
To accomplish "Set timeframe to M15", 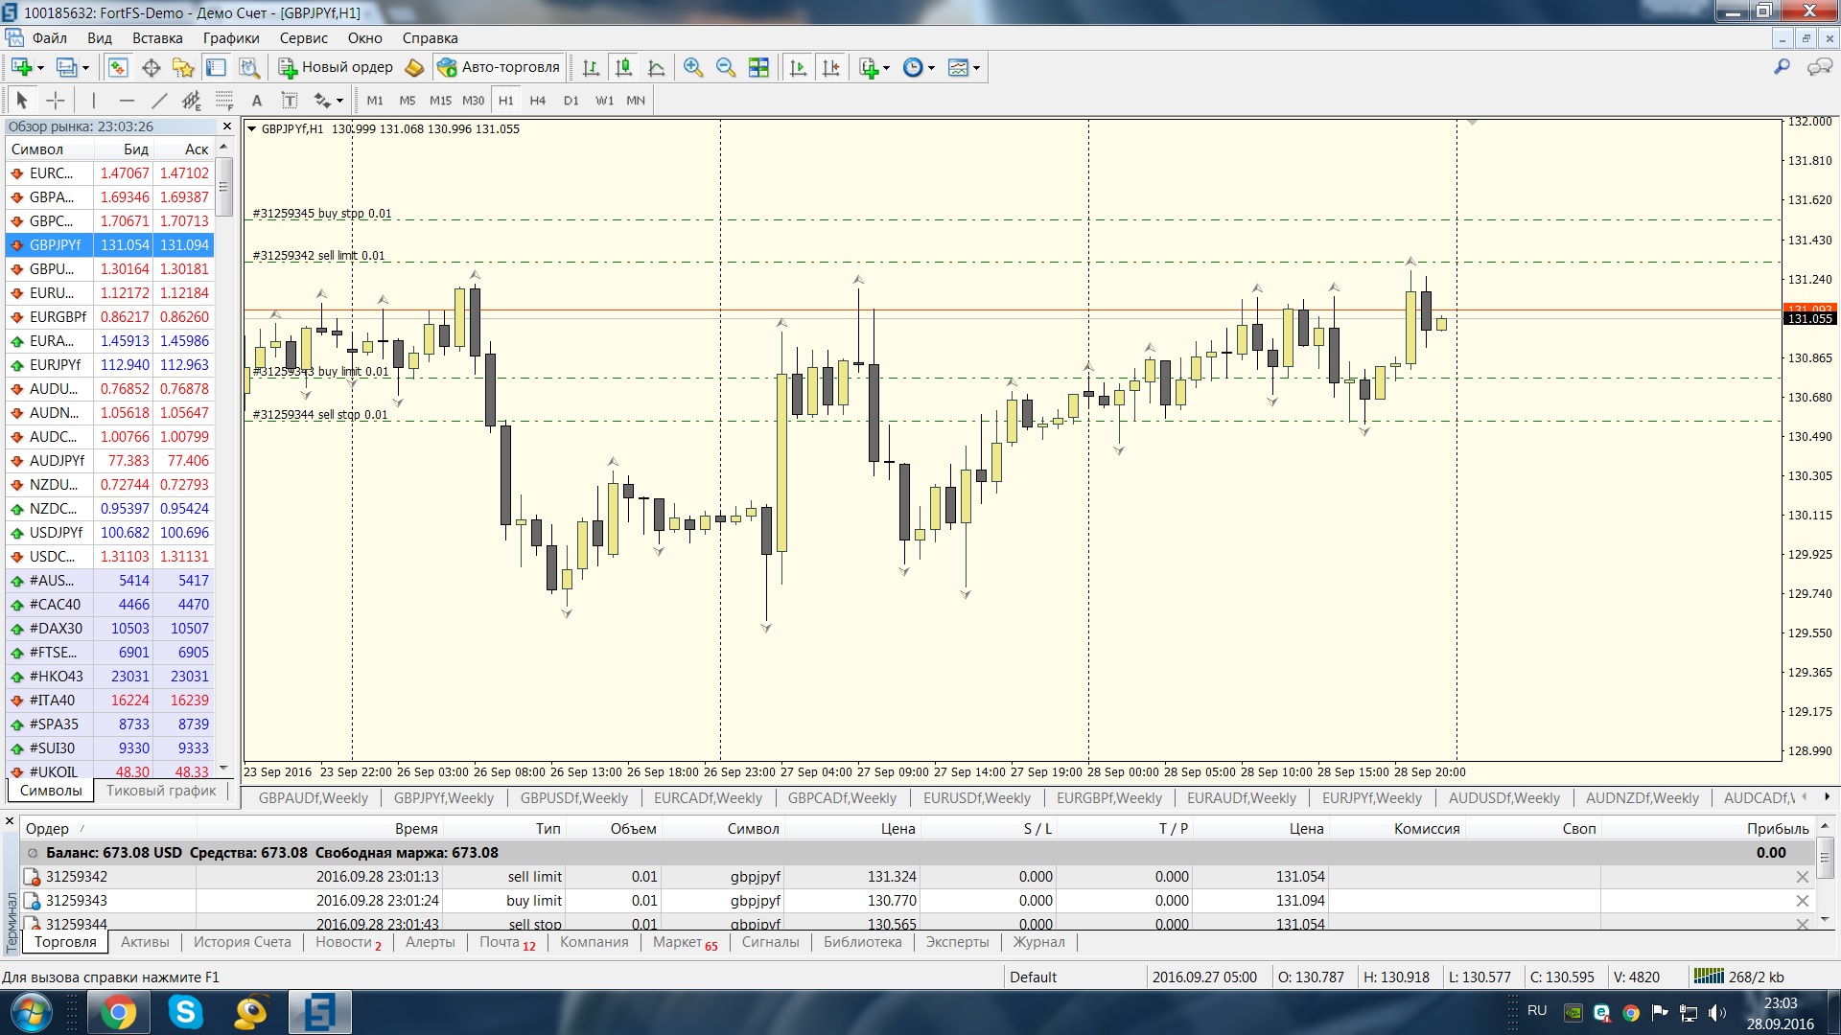I will (440, 100).
